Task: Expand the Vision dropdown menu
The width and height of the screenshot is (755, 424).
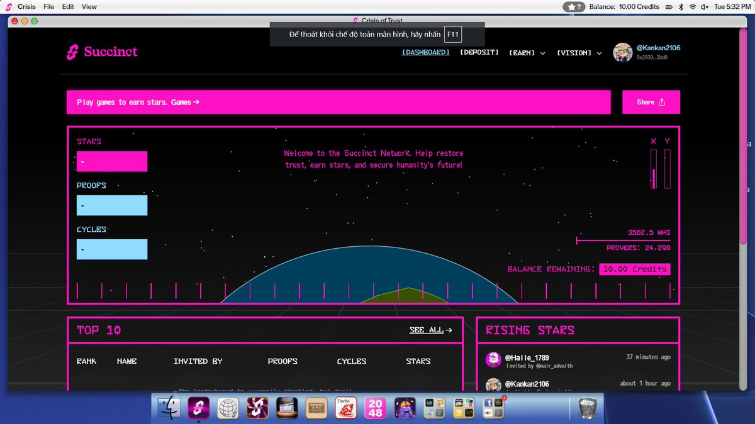Action: click(579, 53)
